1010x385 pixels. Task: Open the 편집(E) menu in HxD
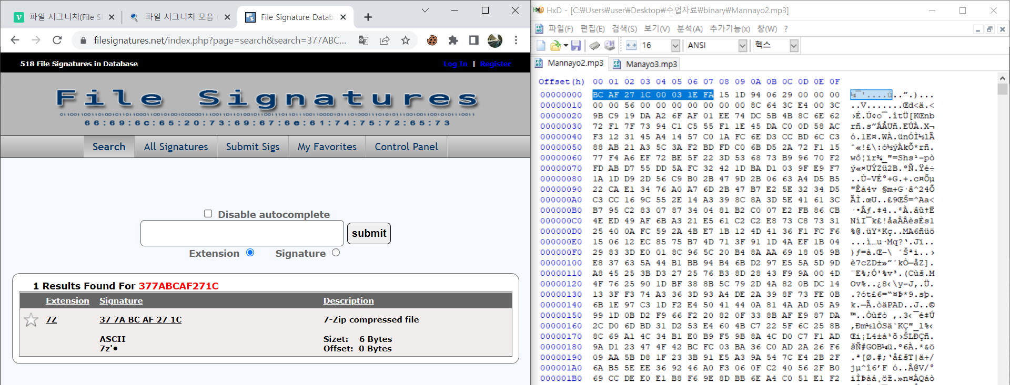(x=592, y=29)
